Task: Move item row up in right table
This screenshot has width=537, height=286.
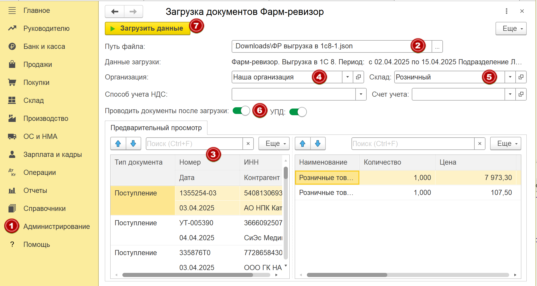Action: tap(303, 144)
